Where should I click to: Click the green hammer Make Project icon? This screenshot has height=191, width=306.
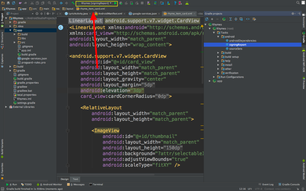point(73,3)
